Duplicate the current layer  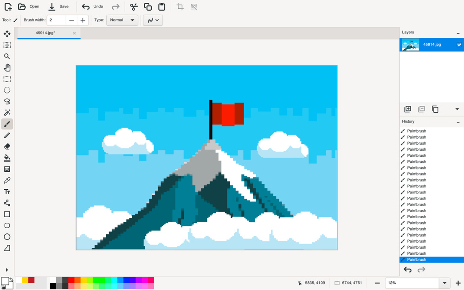pos(435,109)
